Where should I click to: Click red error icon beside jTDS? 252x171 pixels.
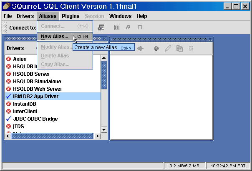point(8,126)
